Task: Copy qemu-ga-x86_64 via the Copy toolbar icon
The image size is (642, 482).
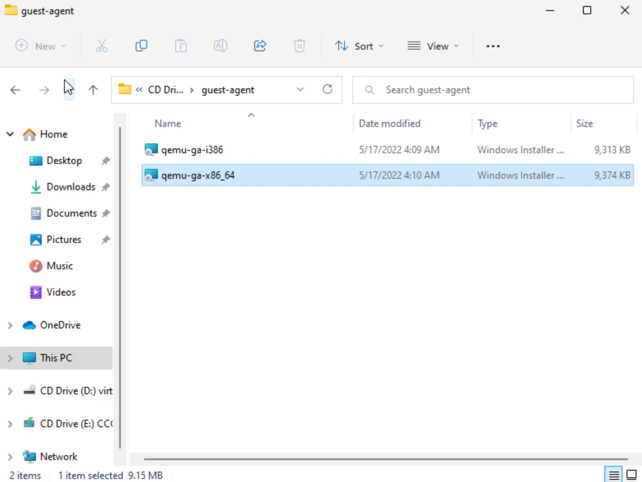Action: point(141,46)
